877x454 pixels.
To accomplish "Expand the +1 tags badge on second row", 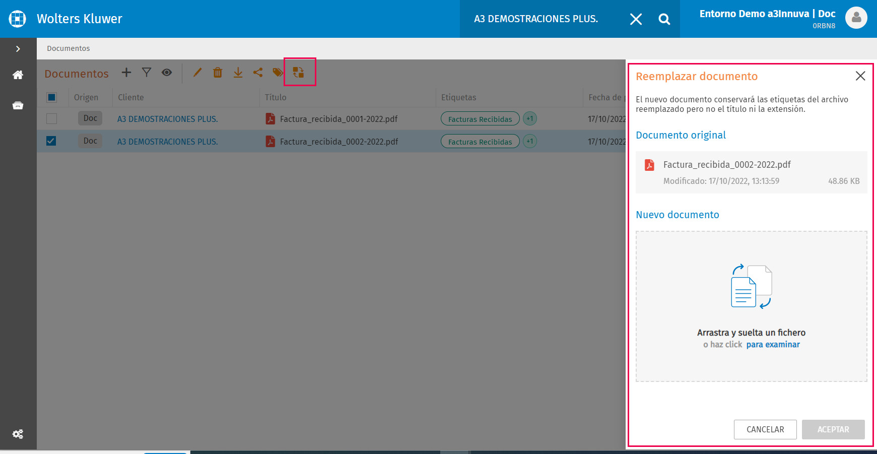I will click(x=529, y=142).
